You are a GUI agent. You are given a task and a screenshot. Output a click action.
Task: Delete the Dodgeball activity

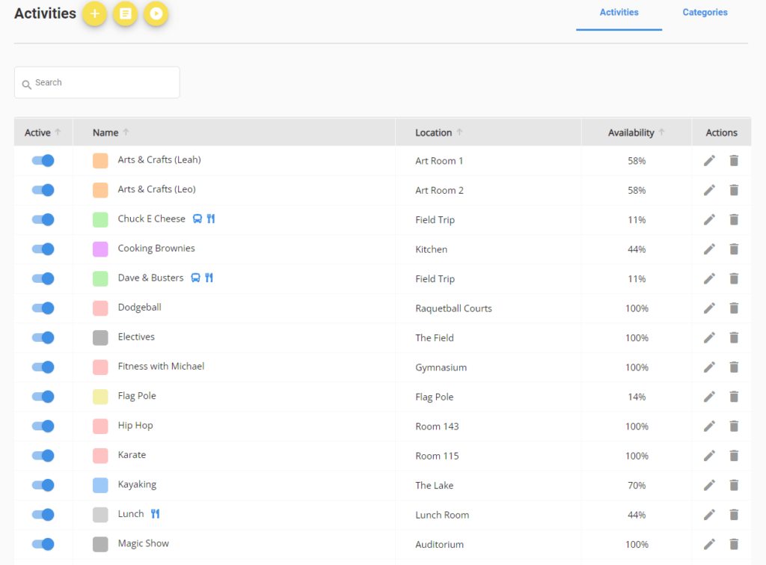734,308
